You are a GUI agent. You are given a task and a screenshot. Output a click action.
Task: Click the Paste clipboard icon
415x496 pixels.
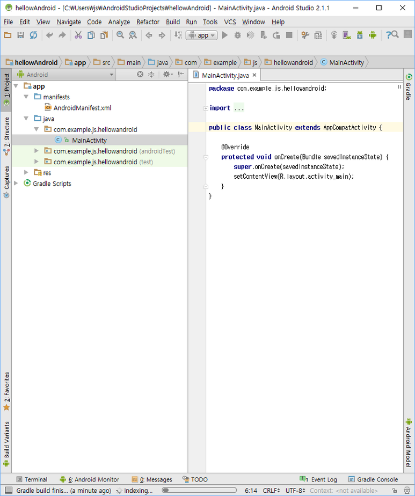pyautogui.click(x=104, y=35)
